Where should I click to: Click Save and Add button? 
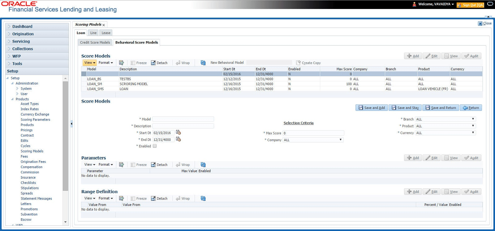tap(372, 108)
